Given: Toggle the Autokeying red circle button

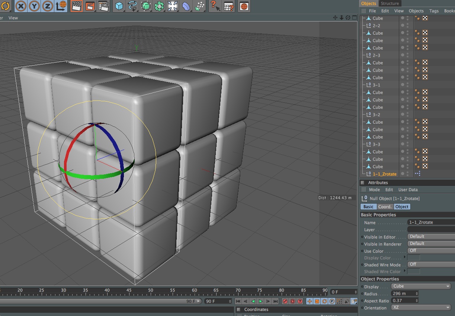Looking at the screenshot, I should click(292, 301).
